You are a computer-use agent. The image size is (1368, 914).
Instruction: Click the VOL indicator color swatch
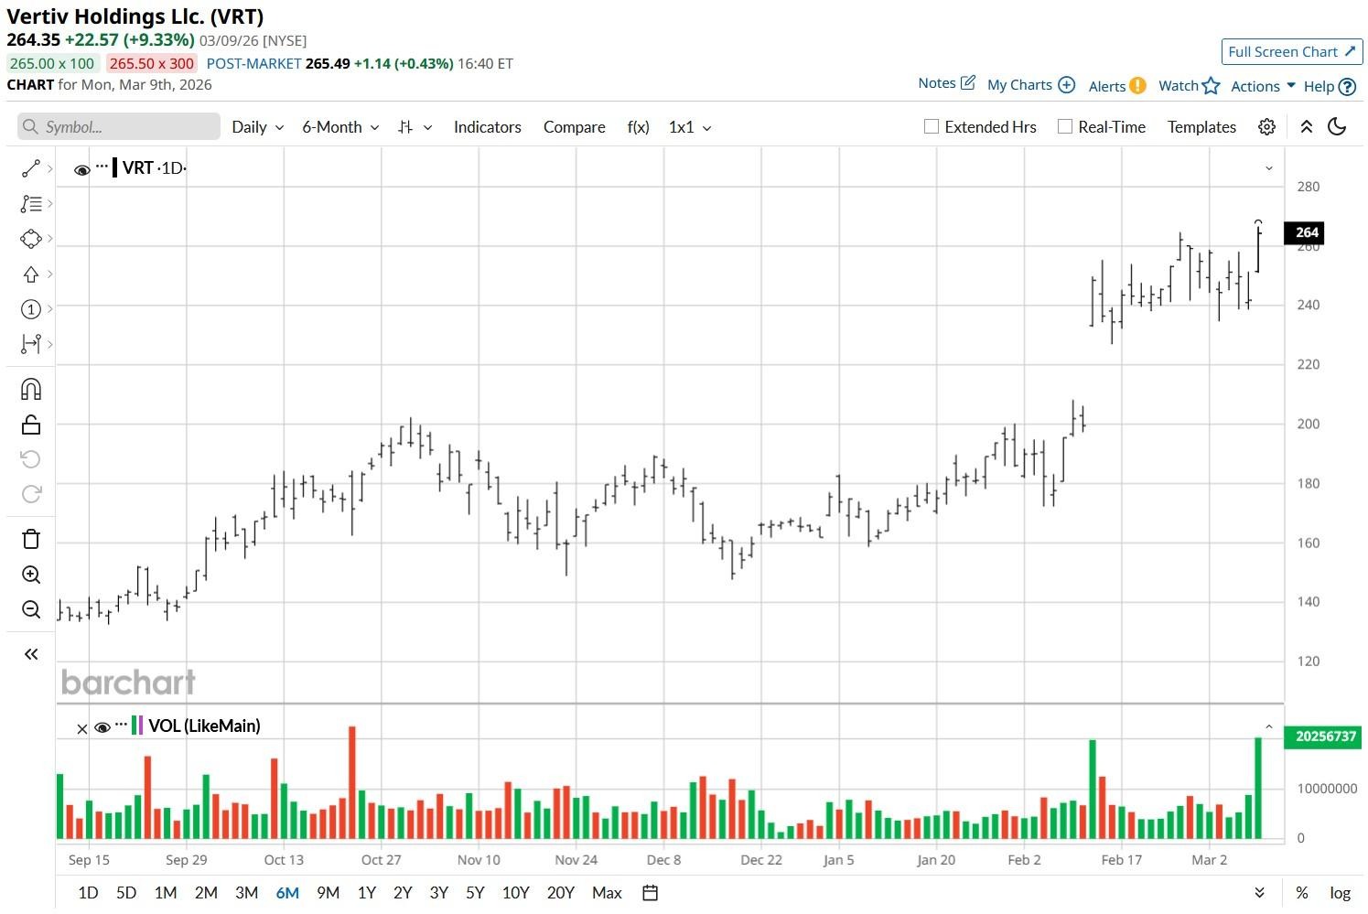(x=137, y=726)
